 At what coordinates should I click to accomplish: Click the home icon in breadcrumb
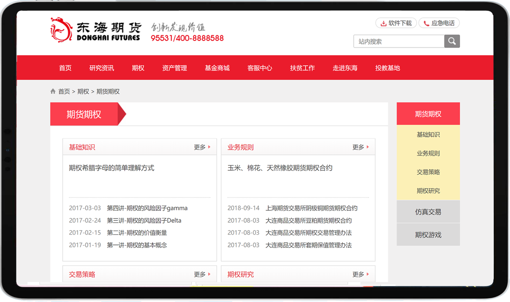[53, 91]
